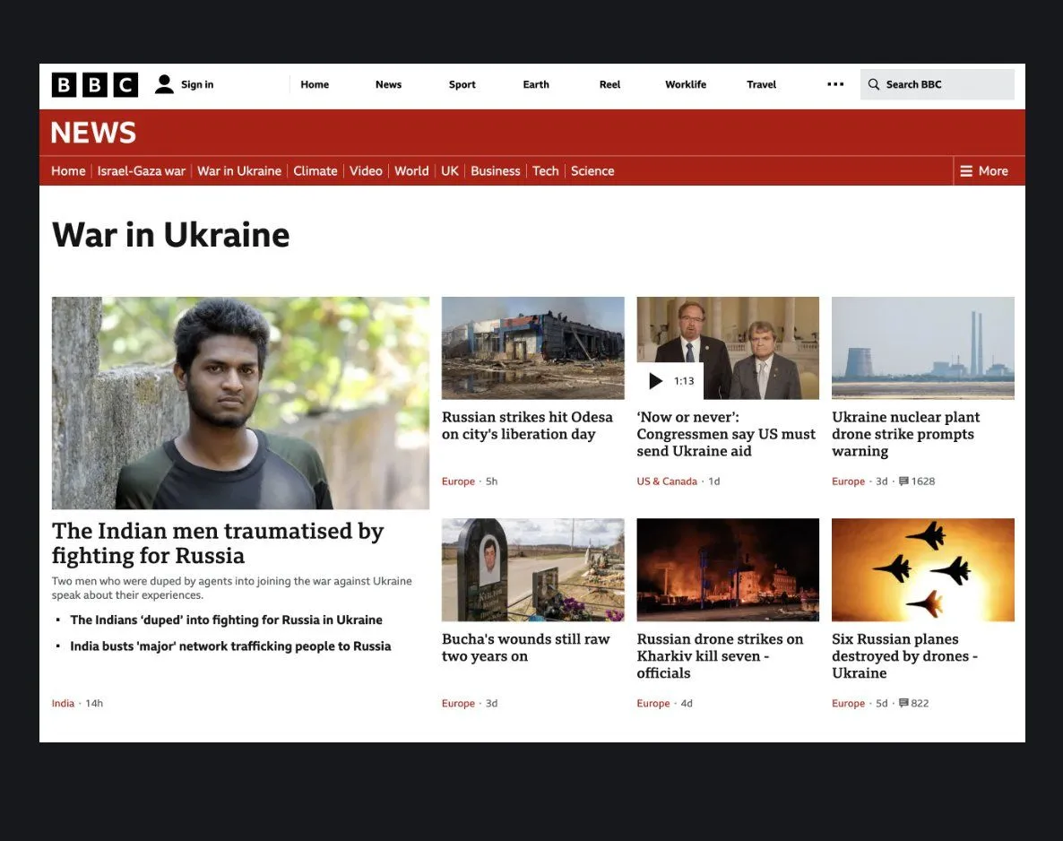
Task: Select the World tab
Action: click(x=411, y=171)
